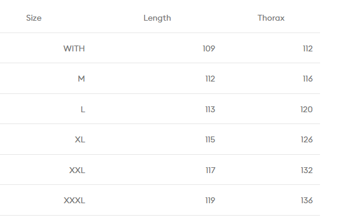This screenshot has height=218, width=355.
Task: Select the XL size cell
Action: [80, 139]
